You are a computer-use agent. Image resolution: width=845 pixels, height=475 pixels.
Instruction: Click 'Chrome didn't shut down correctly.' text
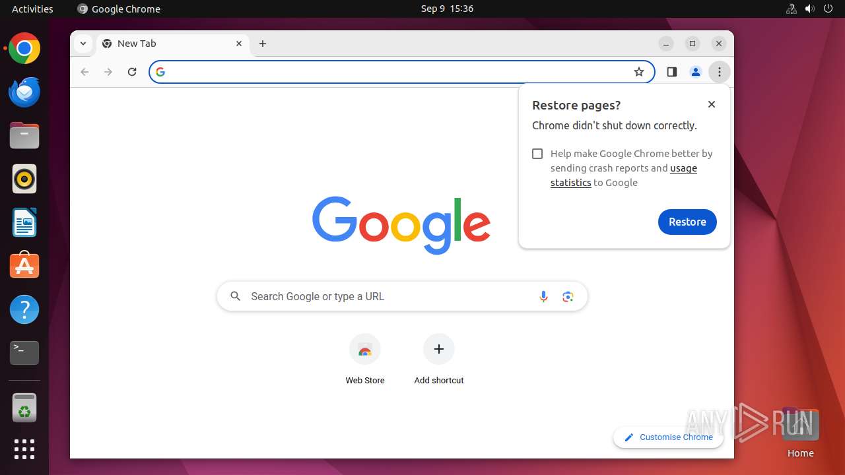coord(615,125)
